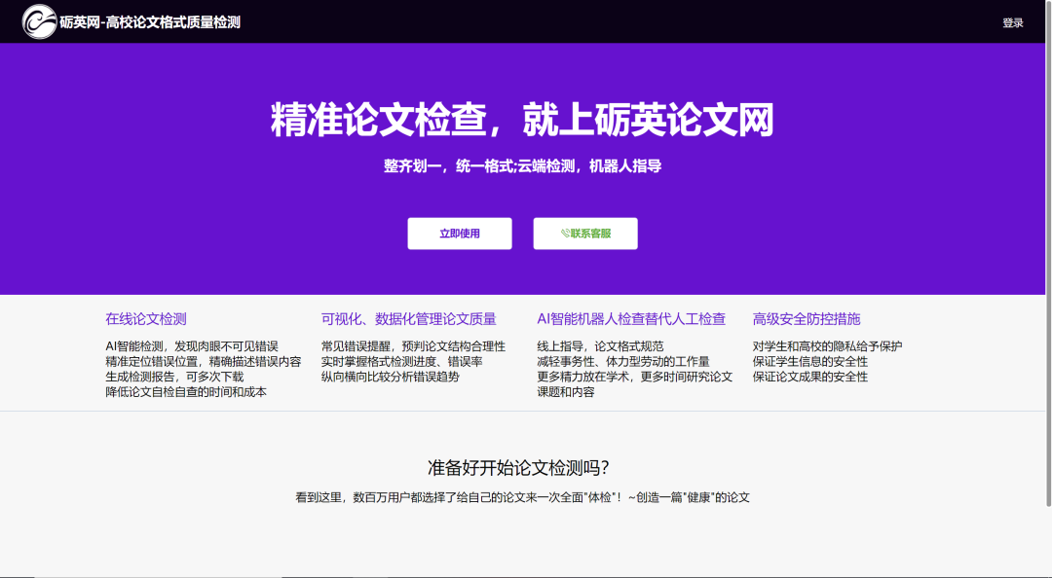1052x578 pixels.
Task: Click the phone icon inside the 联系客服 button
Action: (565, 234)
